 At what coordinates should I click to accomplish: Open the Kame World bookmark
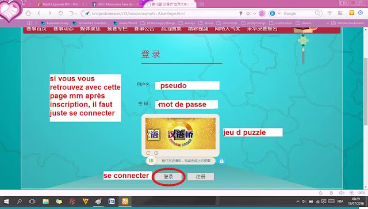pos(125,23)
